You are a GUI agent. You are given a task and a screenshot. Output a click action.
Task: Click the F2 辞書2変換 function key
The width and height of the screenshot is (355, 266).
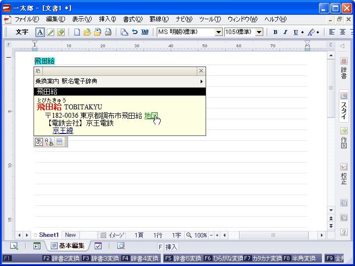(61, 258)
